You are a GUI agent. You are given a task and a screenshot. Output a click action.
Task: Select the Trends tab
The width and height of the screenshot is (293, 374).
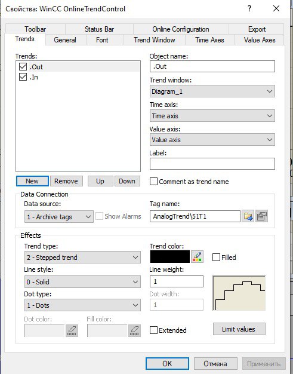click(25, 39)
